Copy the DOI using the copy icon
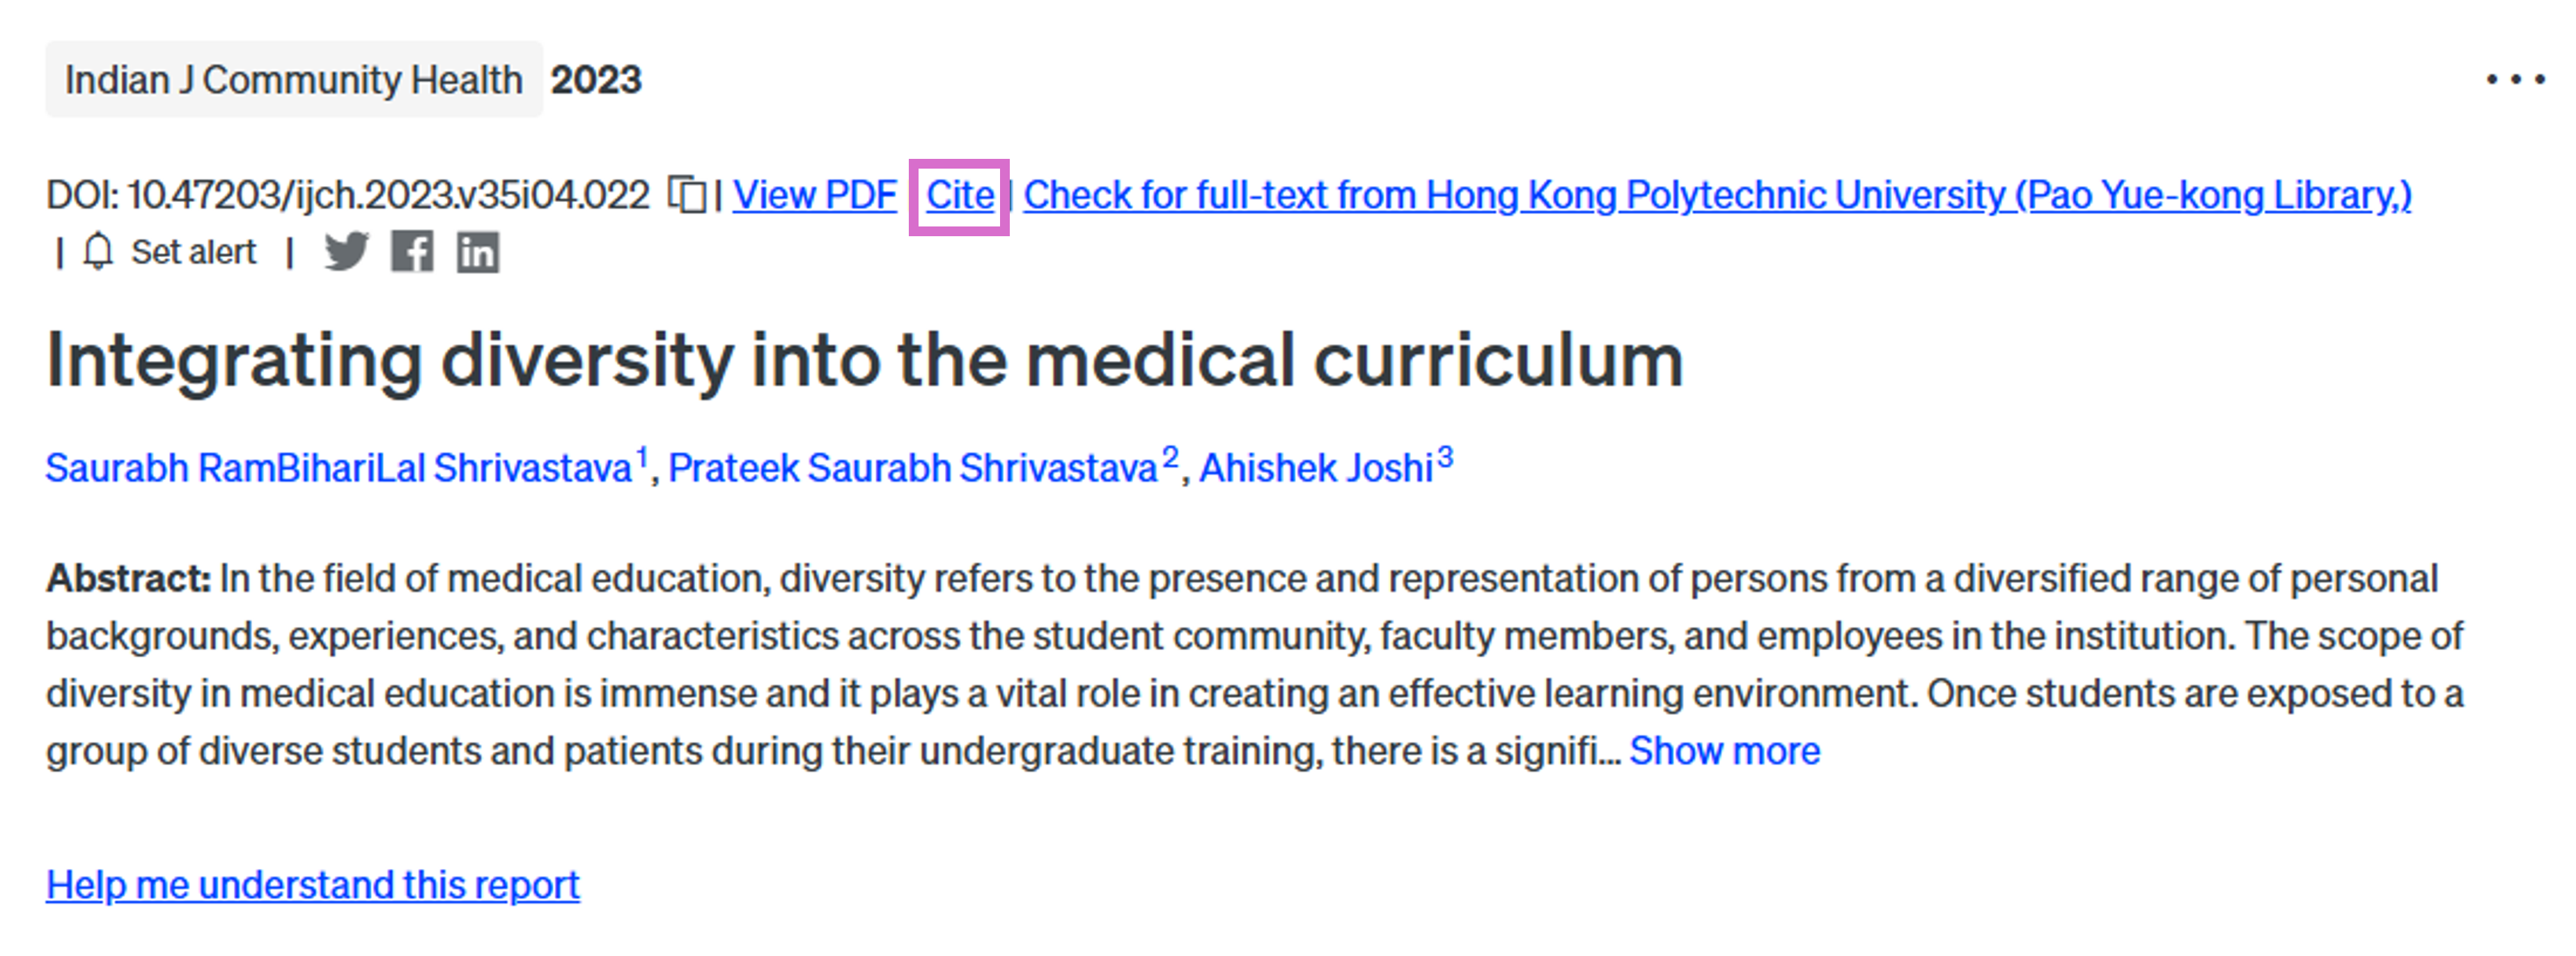This screenshot has height=956, width=2576. click(687, 194)
